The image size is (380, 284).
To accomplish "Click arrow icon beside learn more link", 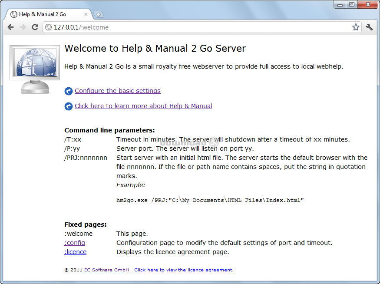I will (69, 106).
